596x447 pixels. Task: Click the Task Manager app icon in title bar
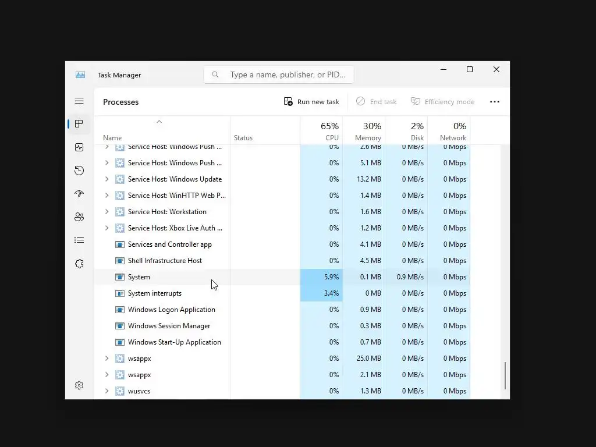[80, 75]
